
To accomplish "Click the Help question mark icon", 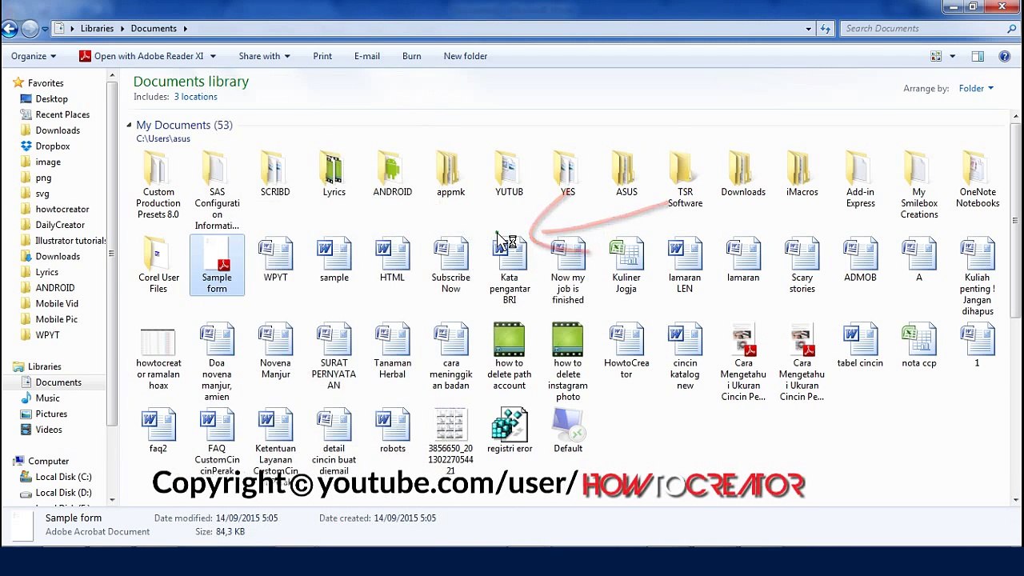I will click(1004, 56).
